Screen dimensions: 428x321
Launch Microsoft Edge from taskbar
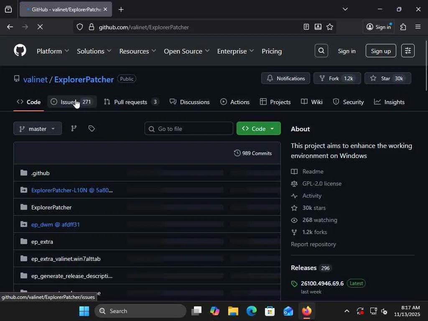point(251,311)
